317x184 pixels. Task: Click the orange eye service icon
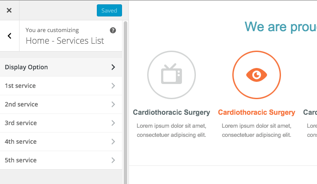click(x=257, y=75)
